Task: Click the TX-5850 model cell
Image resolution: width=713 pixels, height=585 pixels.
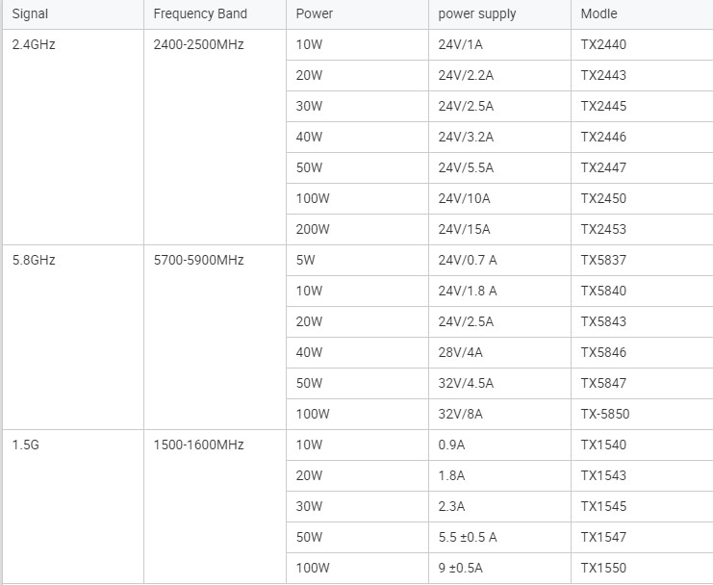Action: pyautogui.click(x=642, y=414)
